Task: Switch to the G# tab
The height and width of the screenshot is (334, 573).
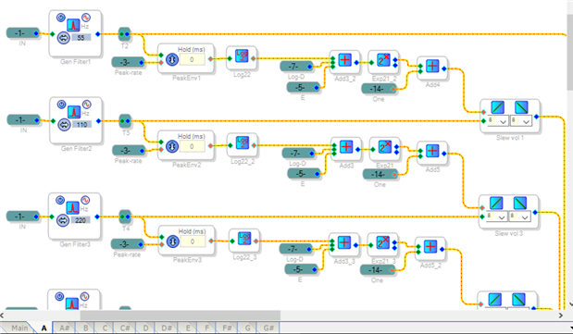Action: 268,328
